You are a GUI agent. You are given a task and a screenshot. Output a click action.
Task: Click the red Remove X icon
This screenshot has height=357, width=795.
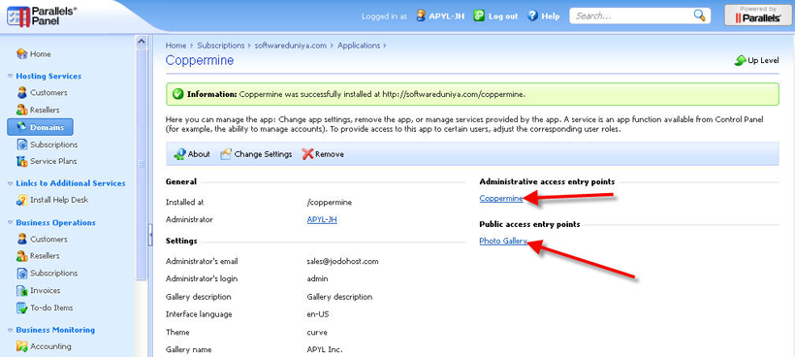(x=307, y=154)
